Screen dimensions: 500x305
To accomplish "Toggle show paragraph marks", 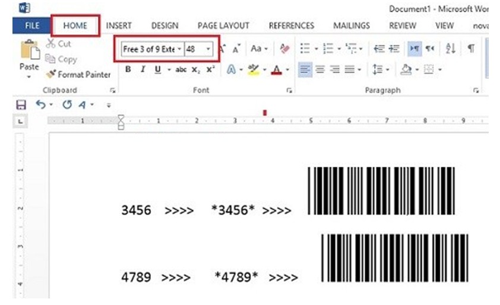I will click(x=471, y=49).
